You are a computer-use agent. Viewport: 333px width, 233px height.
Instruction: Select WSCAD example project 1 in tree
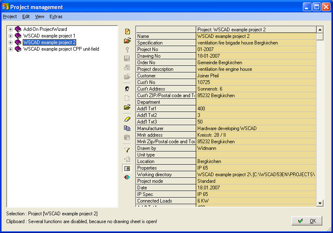point(49,36)
